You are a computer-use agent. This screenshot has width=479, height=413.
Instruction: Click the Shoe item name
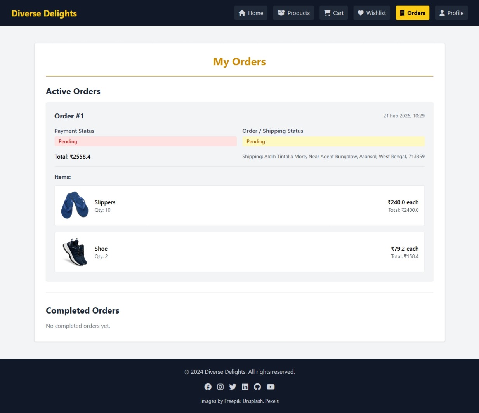tap(101, 249)
